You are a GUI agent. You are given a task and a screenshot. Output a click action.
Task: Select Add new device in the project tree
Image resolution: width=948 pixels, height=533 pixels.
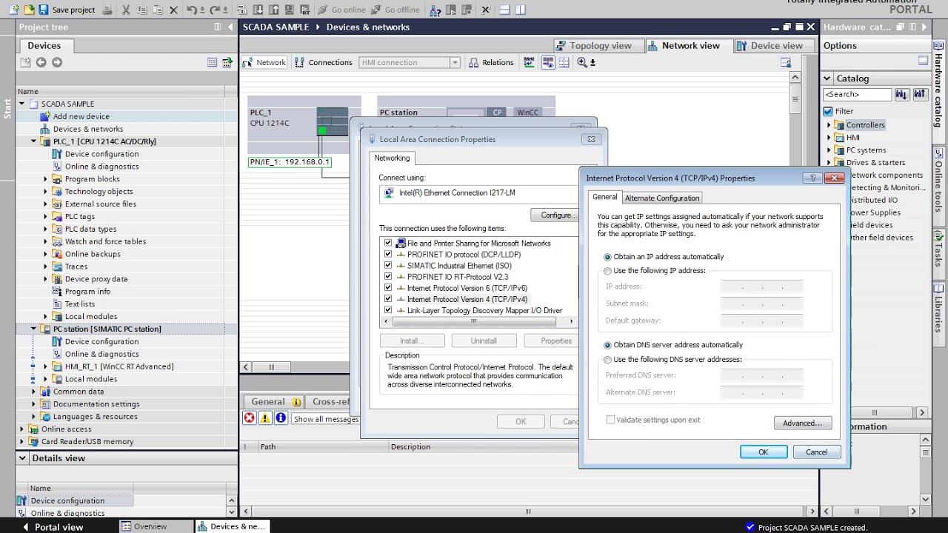(x=81, y=116)
